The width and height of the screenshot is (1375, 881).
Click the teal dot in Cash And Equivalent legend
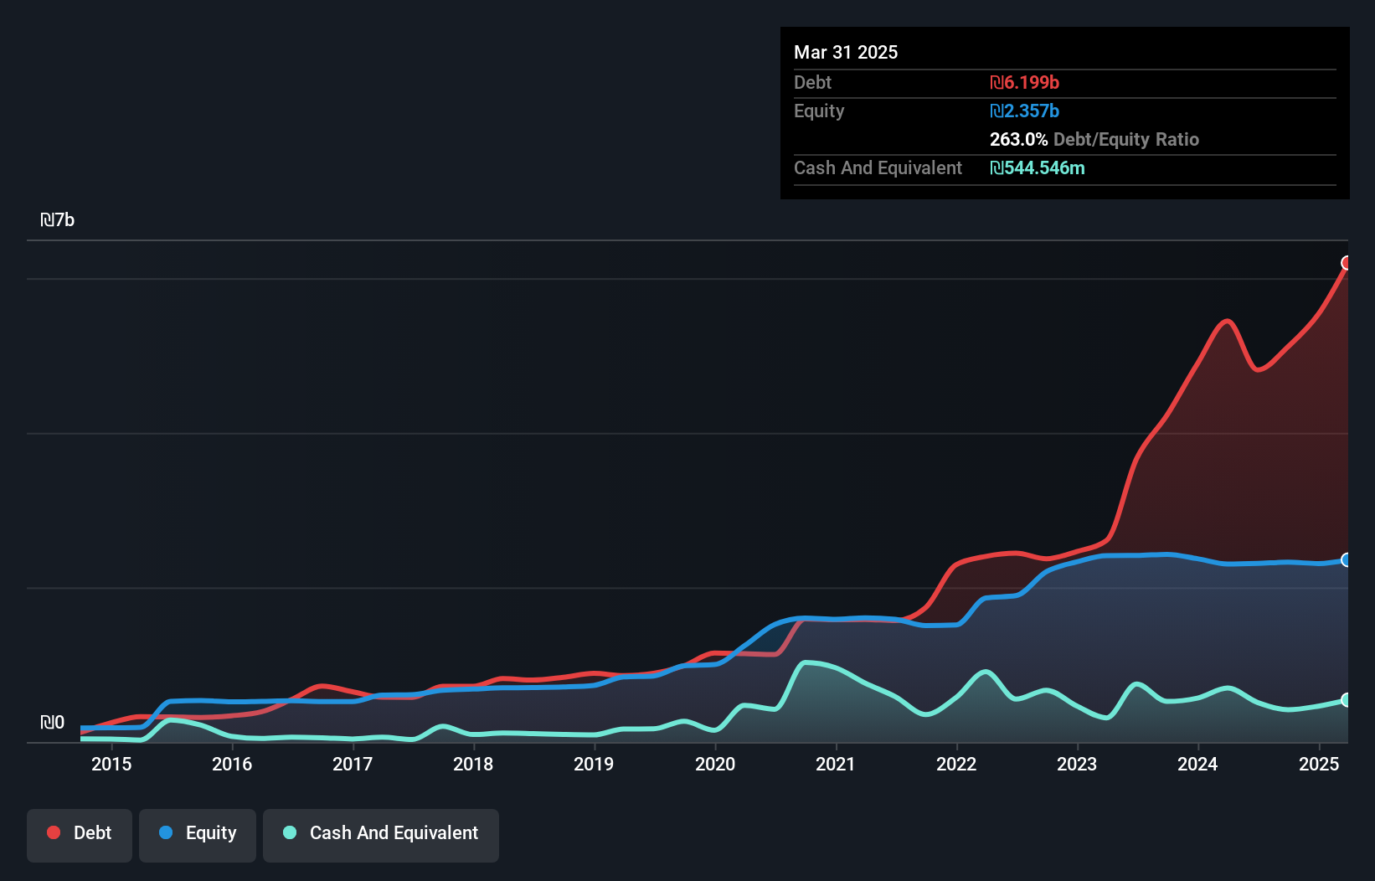[x=288, y=832]
